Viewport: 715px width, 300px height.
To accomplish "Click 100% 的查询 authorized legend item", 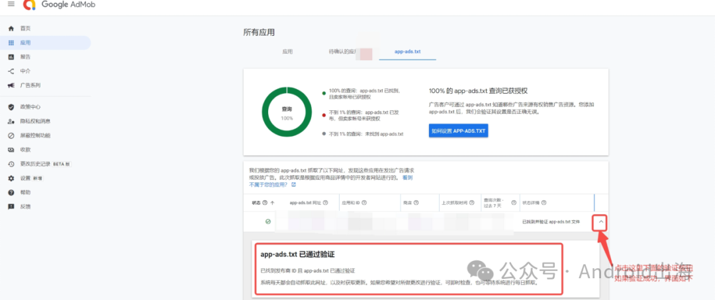I will click(x=363, y=94).
